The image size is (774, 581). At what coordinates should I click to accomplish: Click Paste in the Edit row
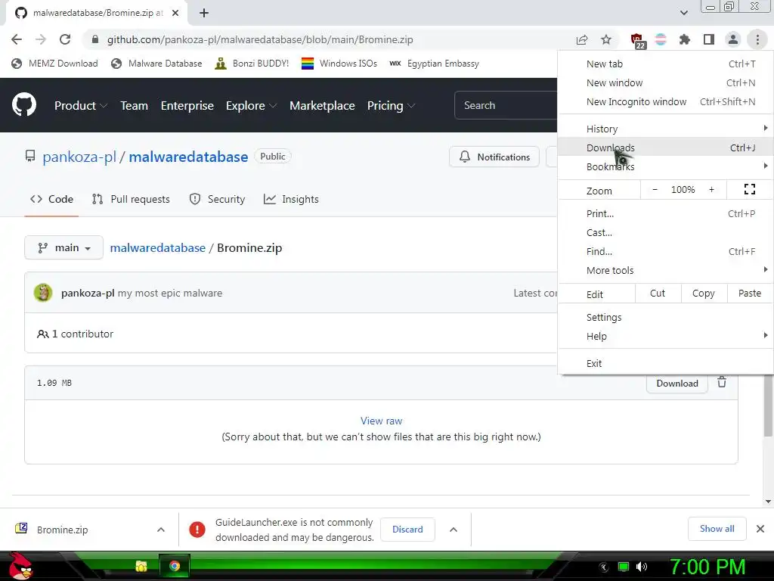[749, 293]
